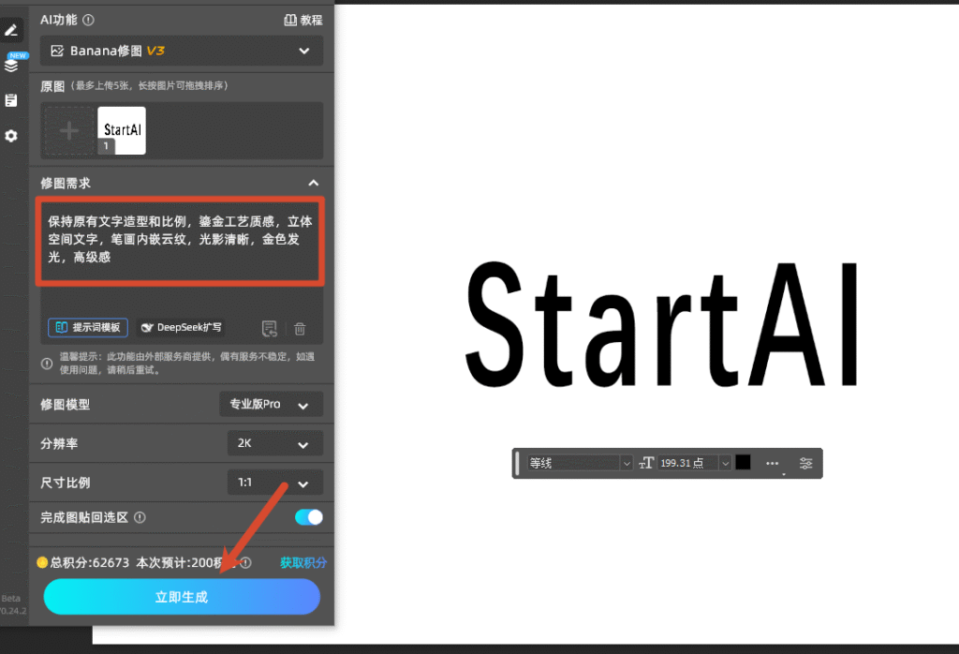Click the 199.31 点 font size field
Viewport: 959px width, 654px height.
[687, 463]
